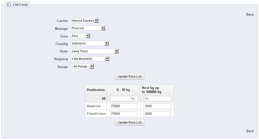
Task: Focus the All row 0 - 10 kg field
Action: coord(123,99)
